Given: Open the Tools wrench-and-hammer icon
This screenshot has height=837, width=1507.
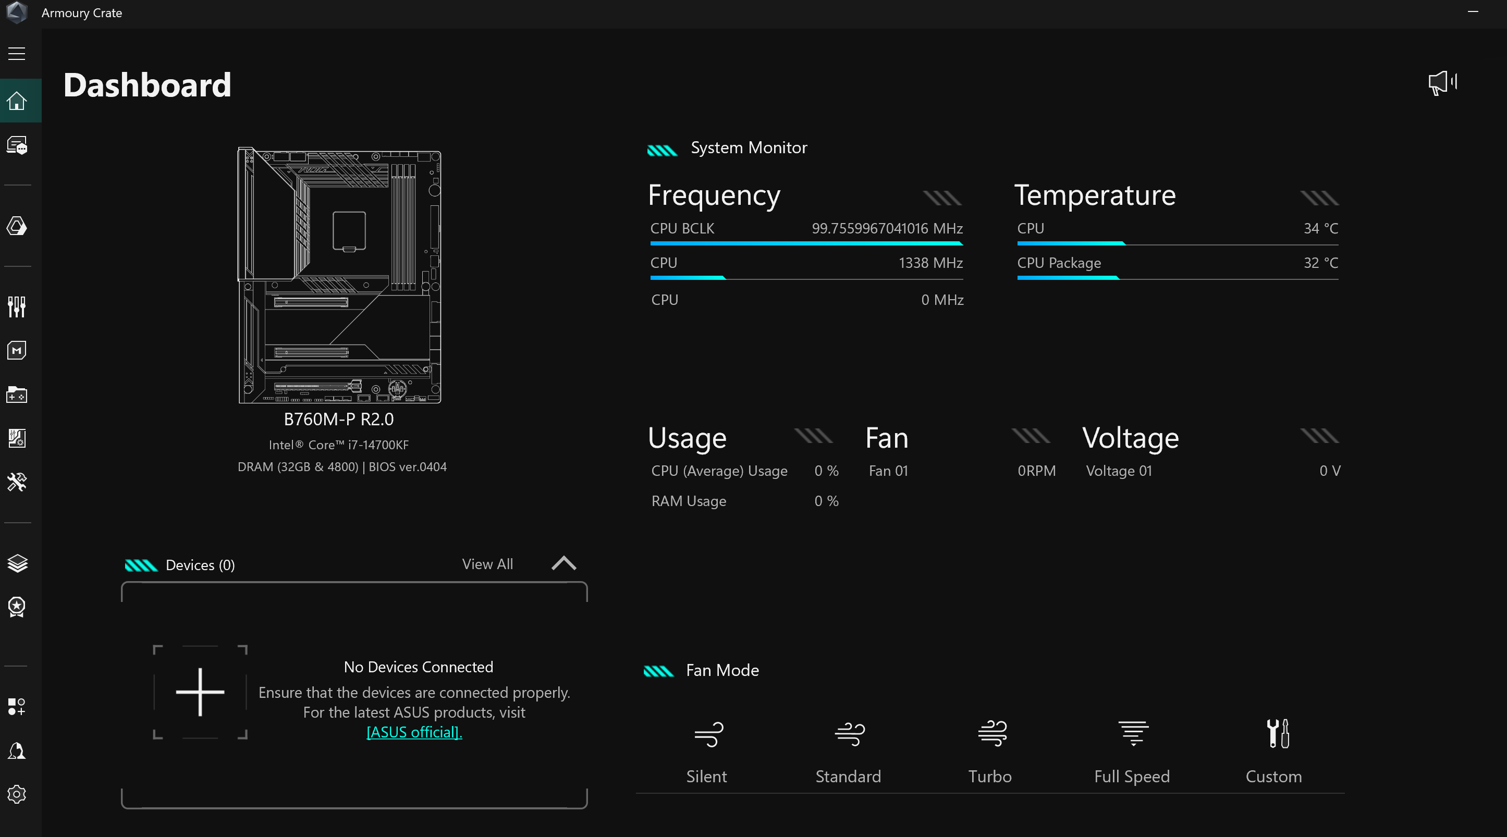Looking at the screenshot, I should coord(16,482).
